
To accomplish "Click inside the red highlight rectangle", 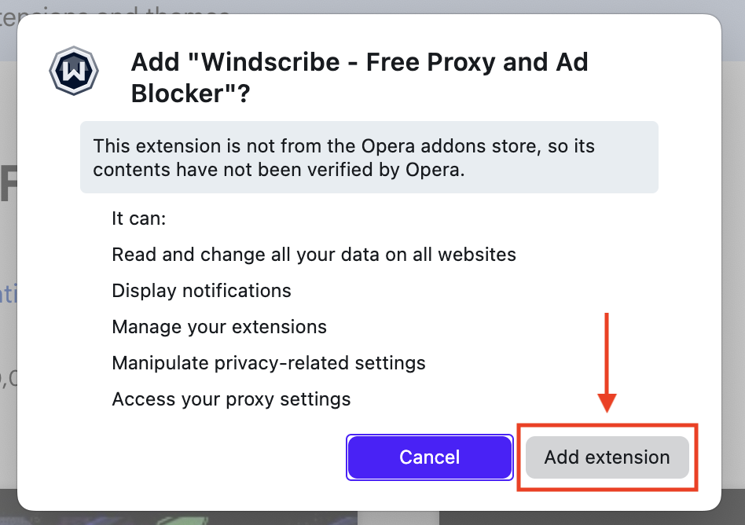I will 607,457.
